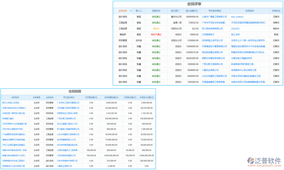
Task: Click the 评审状态 column header
Action: click(x=276, y=11)
